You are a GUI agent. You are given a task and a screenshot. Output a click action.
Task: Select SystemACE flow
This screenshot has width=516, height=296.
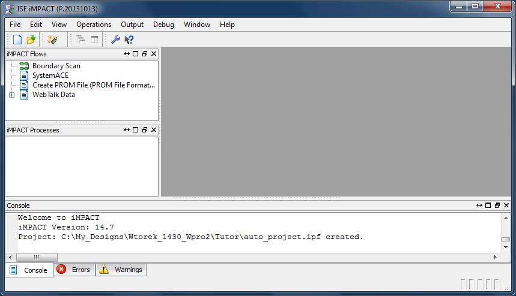pyautogui.click(x=50, y=75)
